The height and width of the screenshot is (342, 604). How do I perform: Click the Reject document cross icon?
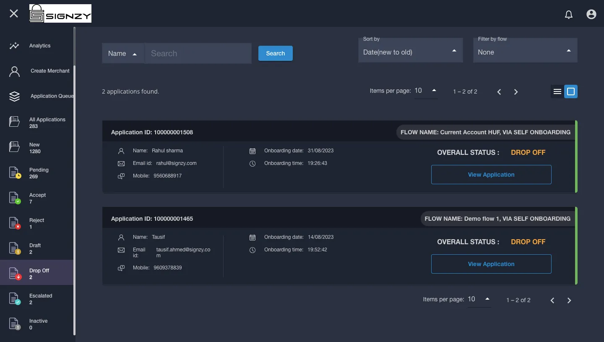coord(15,223)
